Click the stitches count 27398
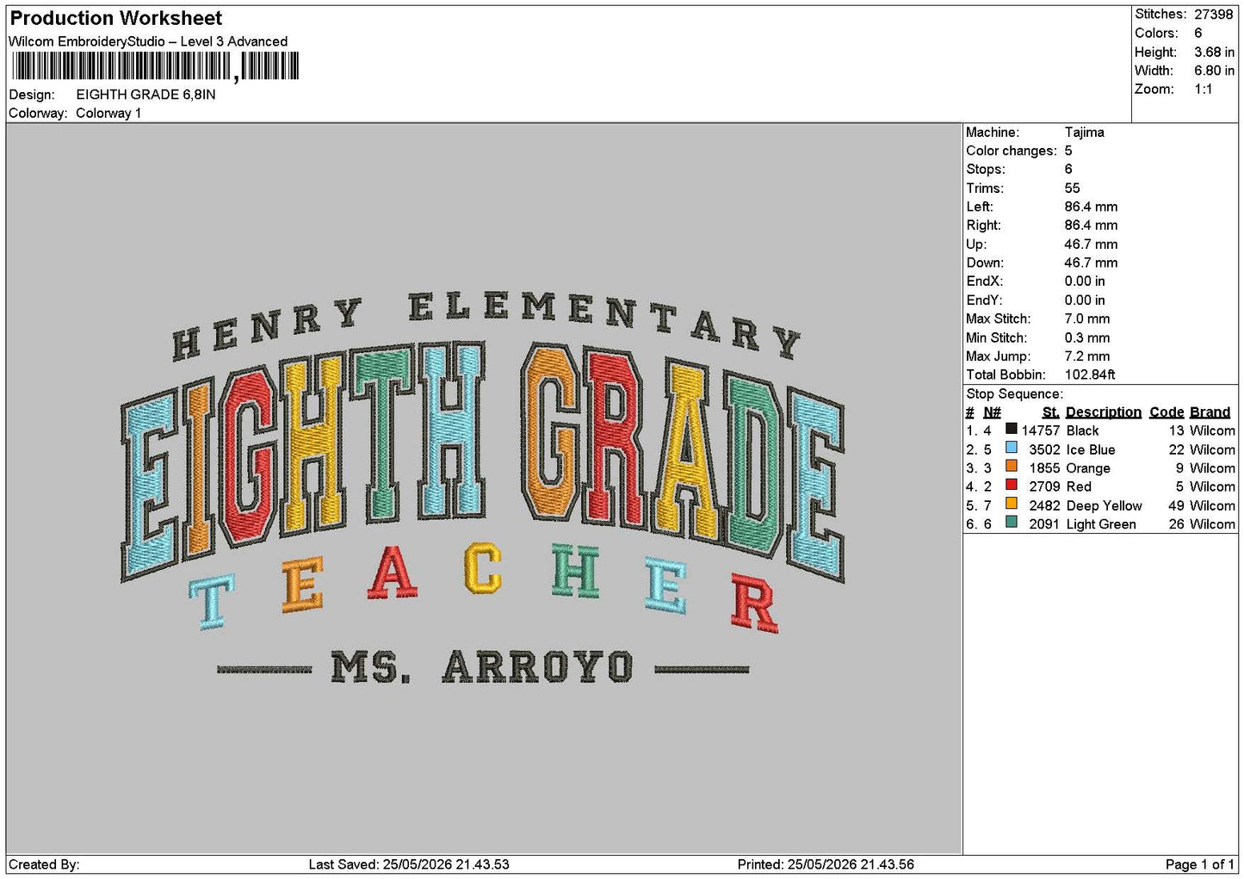Viewport: 1244px width, 879px height. point(1214,15)
